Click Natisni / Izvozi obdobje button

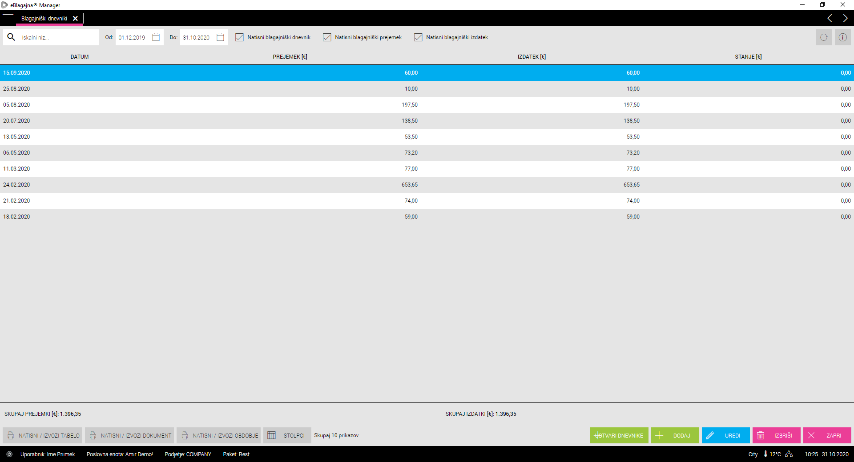pos(219,435)
